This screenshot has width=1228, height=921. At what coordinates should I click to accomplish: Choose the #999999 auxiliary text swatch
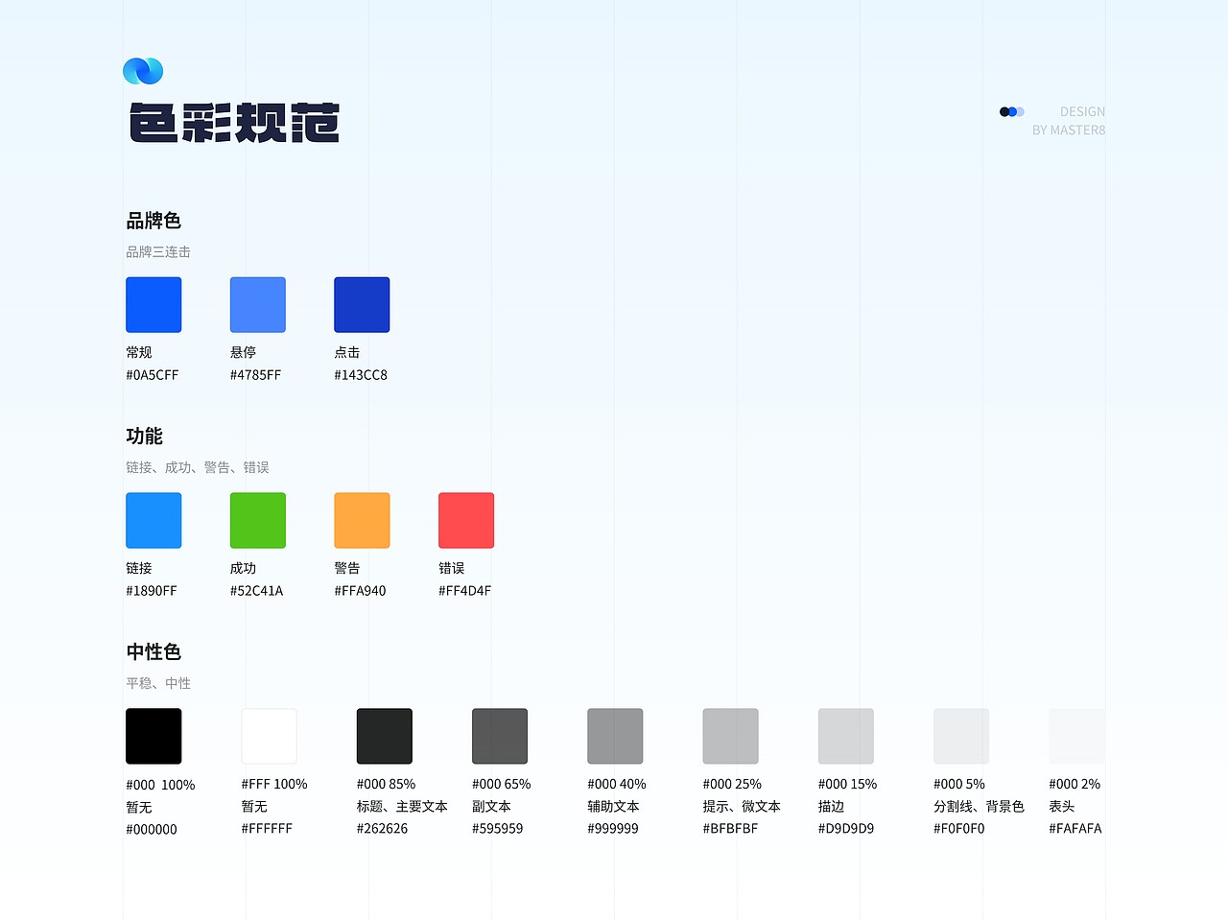coord(615,737)
